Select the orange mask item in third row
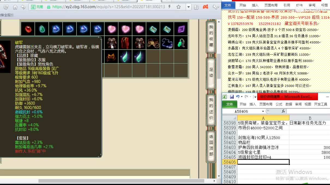This screenshot has width=330, height=185. point(111,57)
